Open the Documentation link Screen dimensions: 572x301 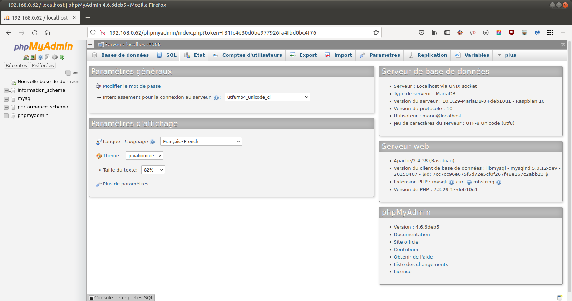pyautogui.click(x=412, y=234)
